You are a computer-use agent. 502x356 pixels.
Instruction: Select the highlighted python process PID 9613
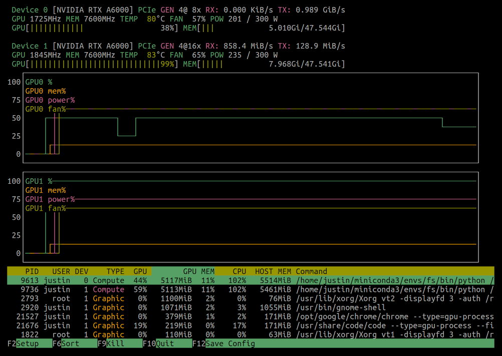tap(150, 280)
